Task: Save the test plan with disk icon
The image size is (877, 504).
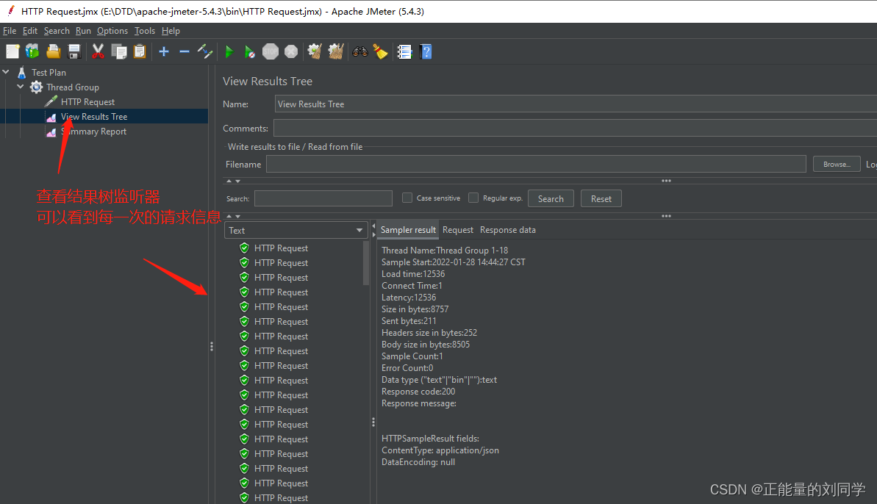Action: (x=74, y=52)
